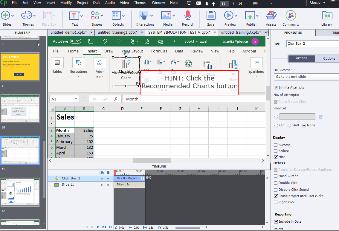Click the Save floppy disk icon

tap(211, 15)
